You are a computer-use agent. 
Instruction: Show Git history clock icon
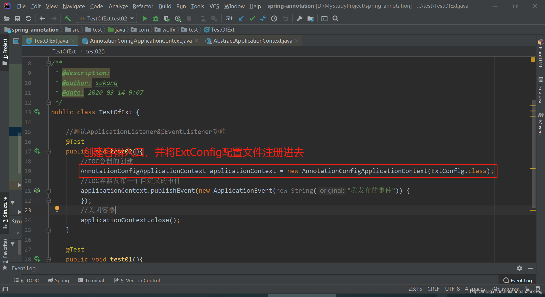[274, 19]
